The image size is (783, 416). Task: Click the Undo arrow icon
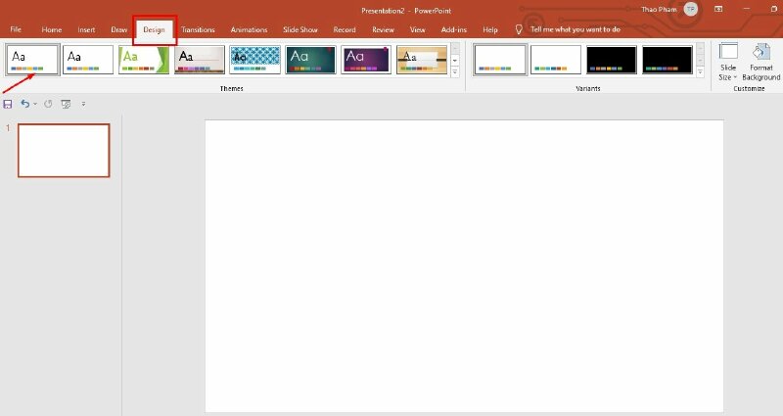[24, 103]
